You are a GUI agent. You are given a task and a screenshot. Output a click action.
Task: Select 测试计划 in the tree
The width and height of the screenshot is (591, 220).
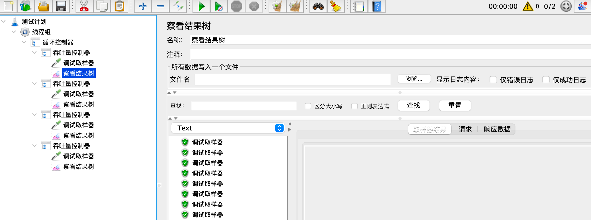(x=34, y=21)
